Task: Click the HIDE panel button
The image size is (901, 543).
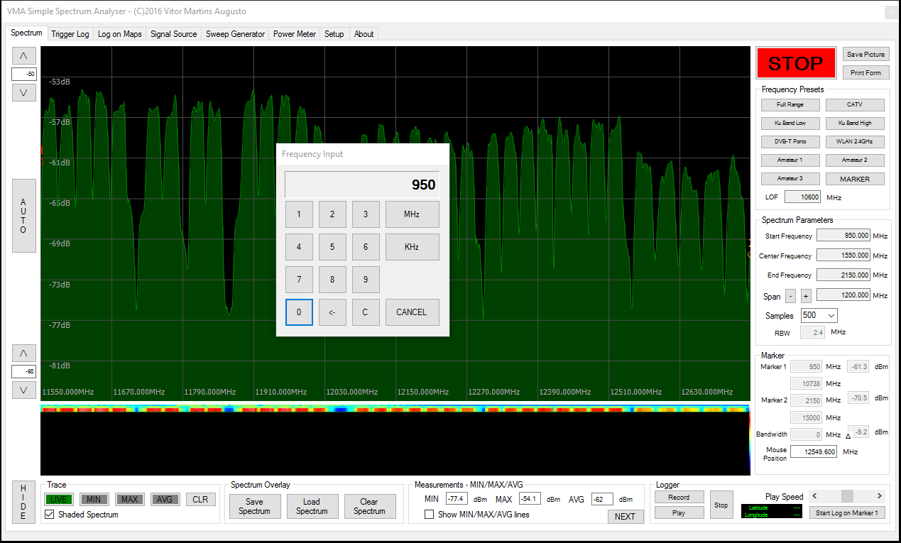Action: [x=23, y=502]
